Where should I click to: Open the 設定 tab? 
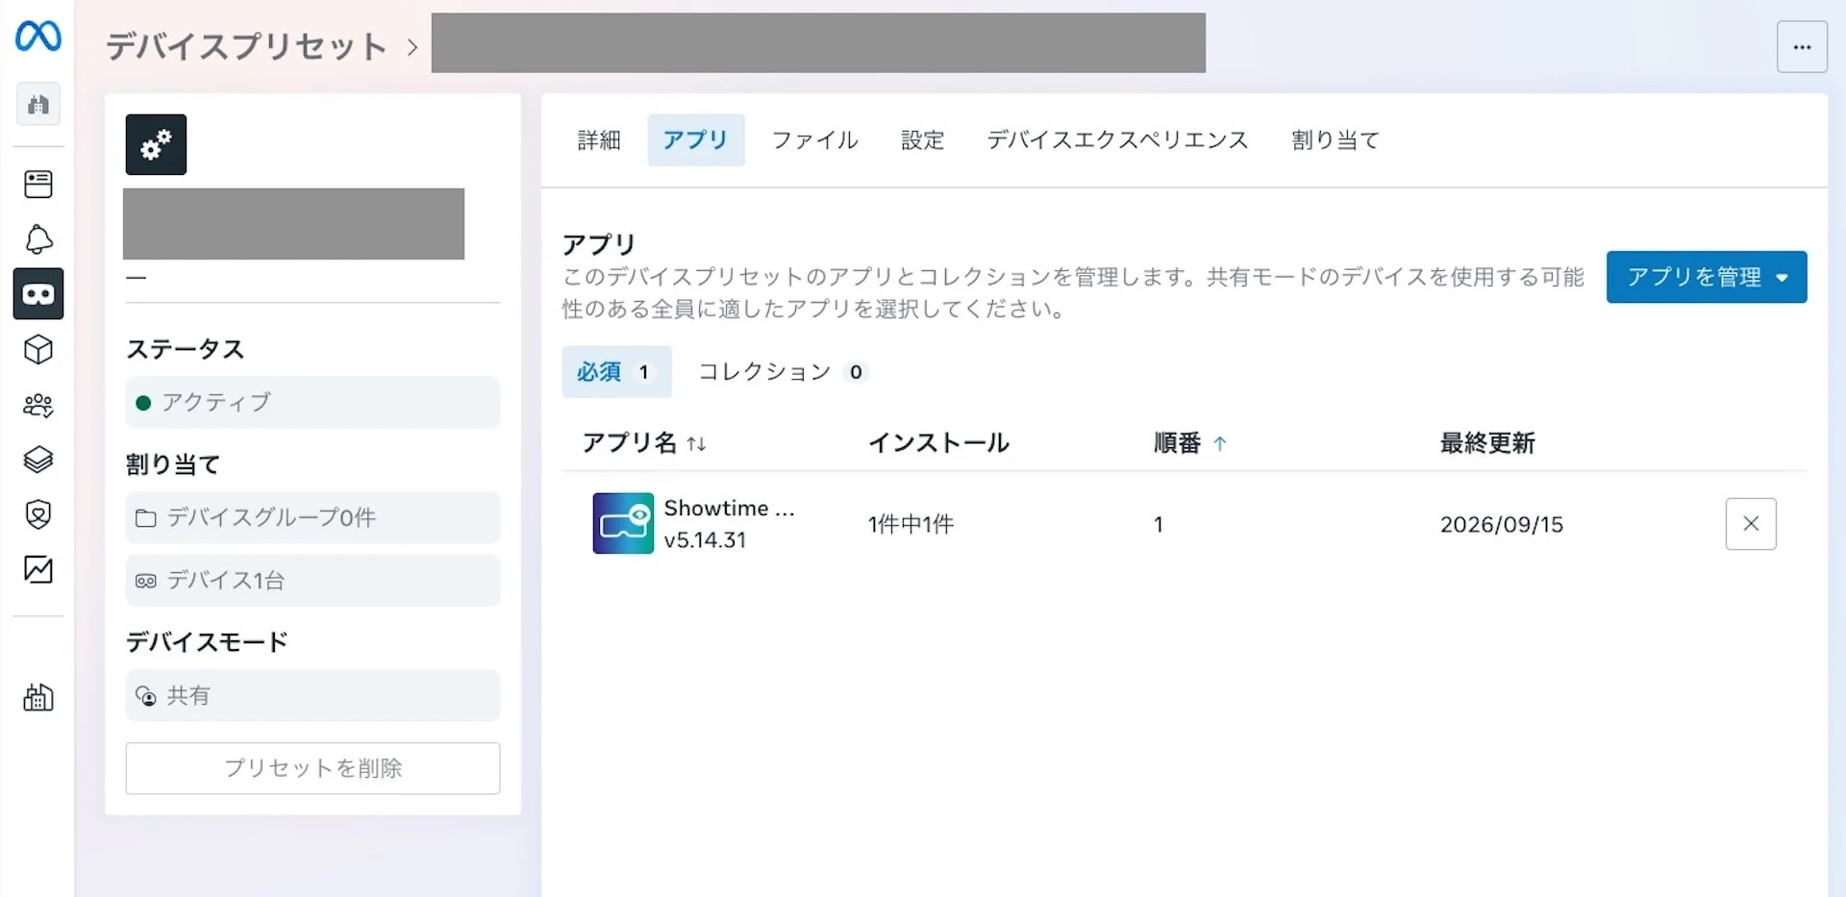pos(923,140)
